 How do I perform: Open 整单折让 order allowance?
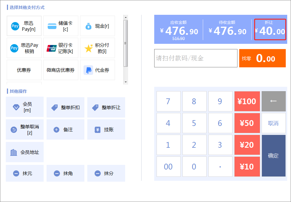pos(106,107)
